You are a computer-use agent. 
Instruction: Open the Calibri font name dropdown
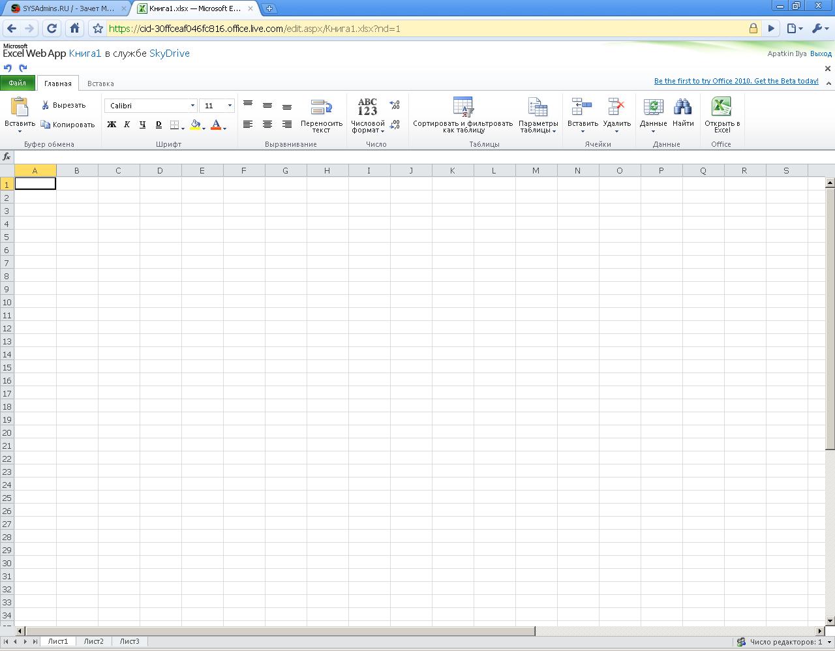tap(192, 106)
